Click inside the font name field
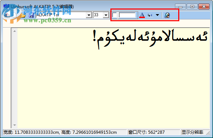The height and width of the screenshot is (138, 213). click(61, 15)
